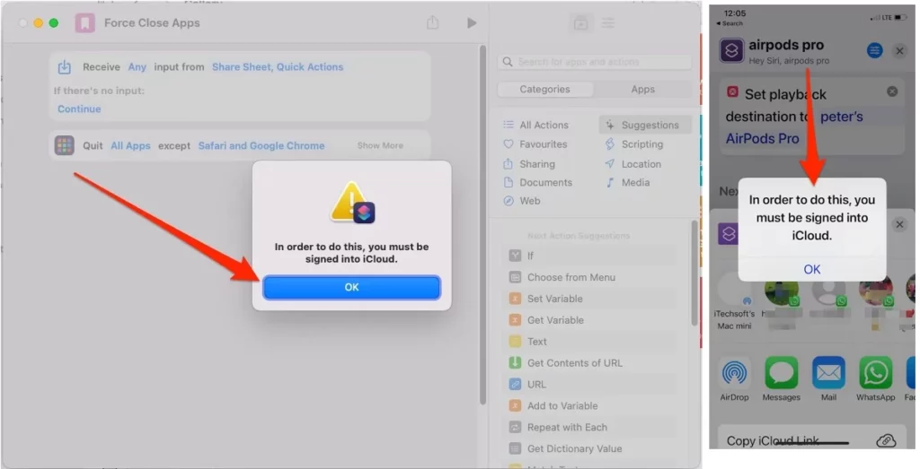Click the Any input type token
920x469 pixels.
pos(137,66)
